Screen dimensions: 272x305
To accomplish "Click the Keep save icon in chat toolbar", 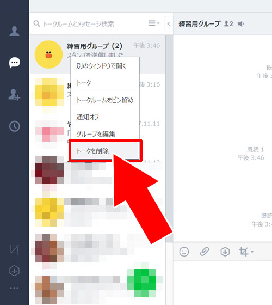I will [x=225, y=252].
